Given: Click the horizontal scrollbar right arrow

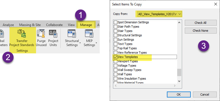Looking at the screenshot, I should point(175,86).
